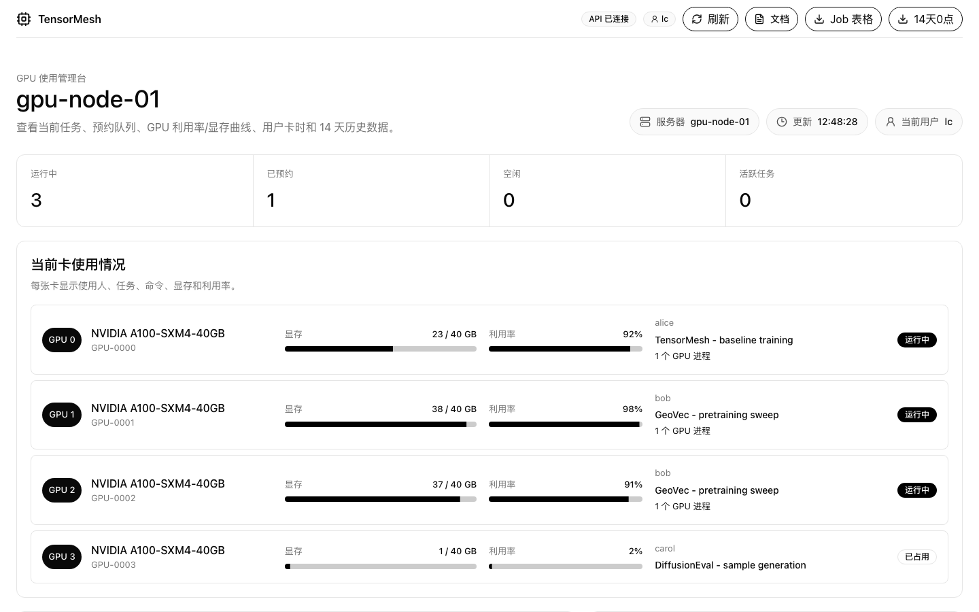Click user name carol on GPU 3 row
979x612 pixels.
[665, 549]
